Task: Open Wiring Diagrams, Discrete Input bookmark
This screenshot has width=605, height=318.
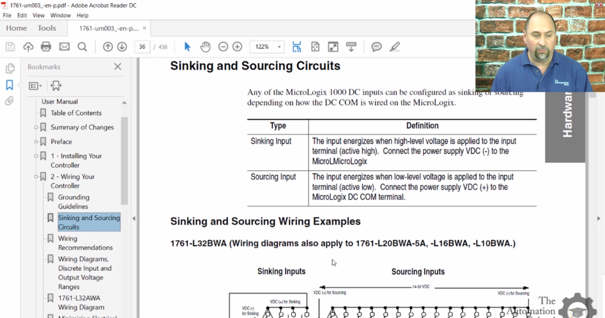Action: pos(85,273)
